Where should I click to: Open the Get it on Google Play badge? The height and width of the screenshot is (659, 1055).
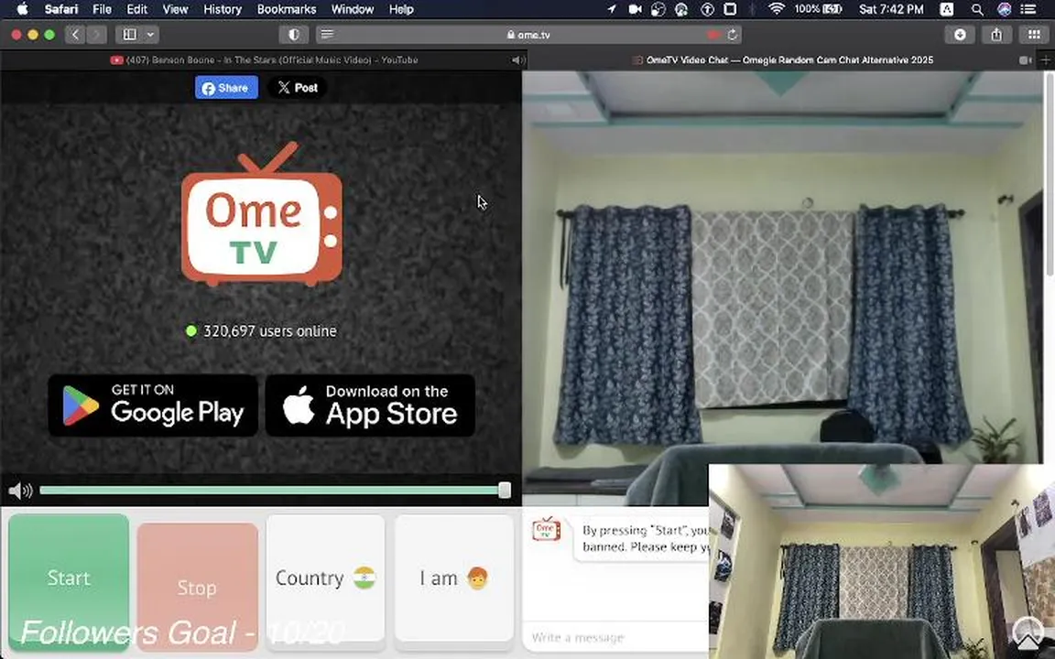[154, 405]
